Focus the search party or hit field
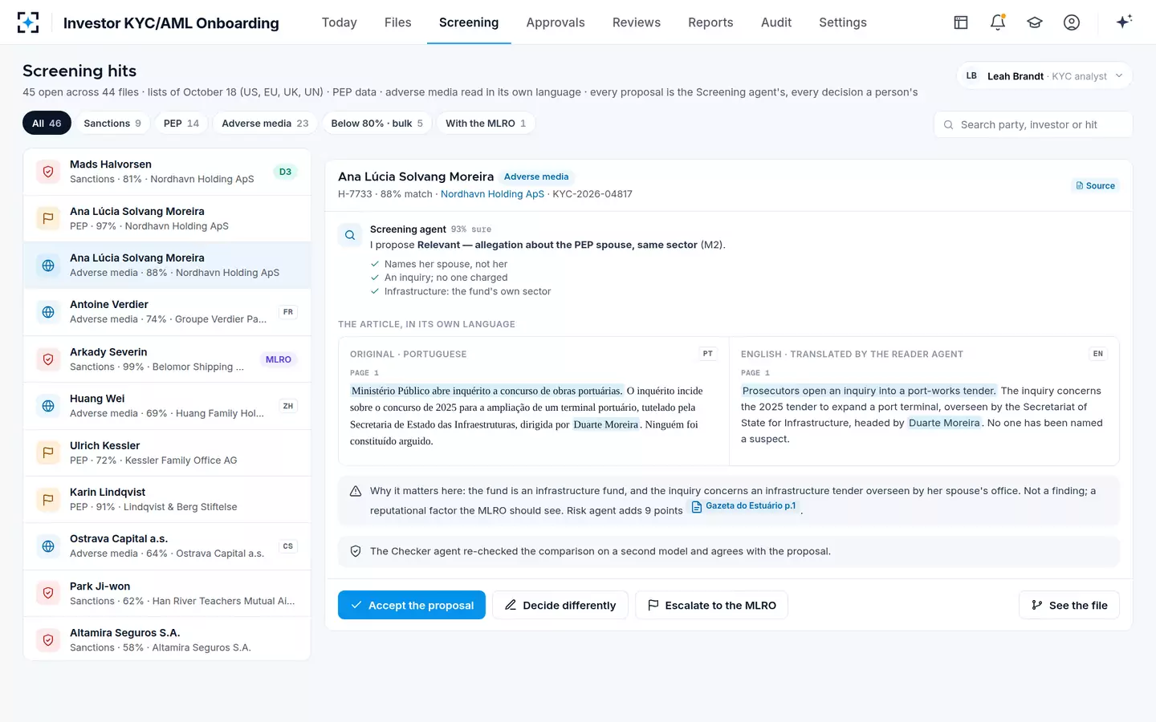The height and width of the screenshot is (722, 1156). point(1033,124)
